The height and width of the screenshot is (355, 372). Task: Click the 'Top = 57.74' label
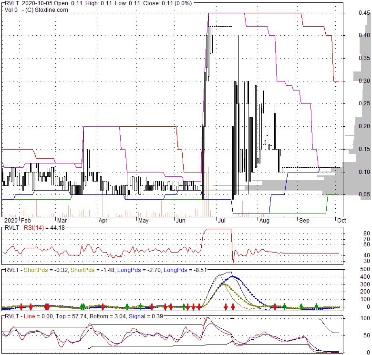tap(71, 316)
